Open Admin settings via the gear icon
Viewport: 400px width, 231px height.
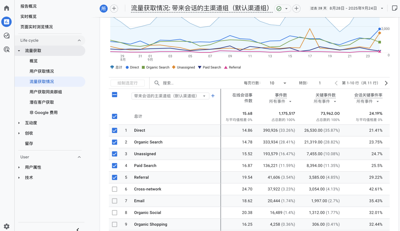pyautogui.click(x=6, y=226)
